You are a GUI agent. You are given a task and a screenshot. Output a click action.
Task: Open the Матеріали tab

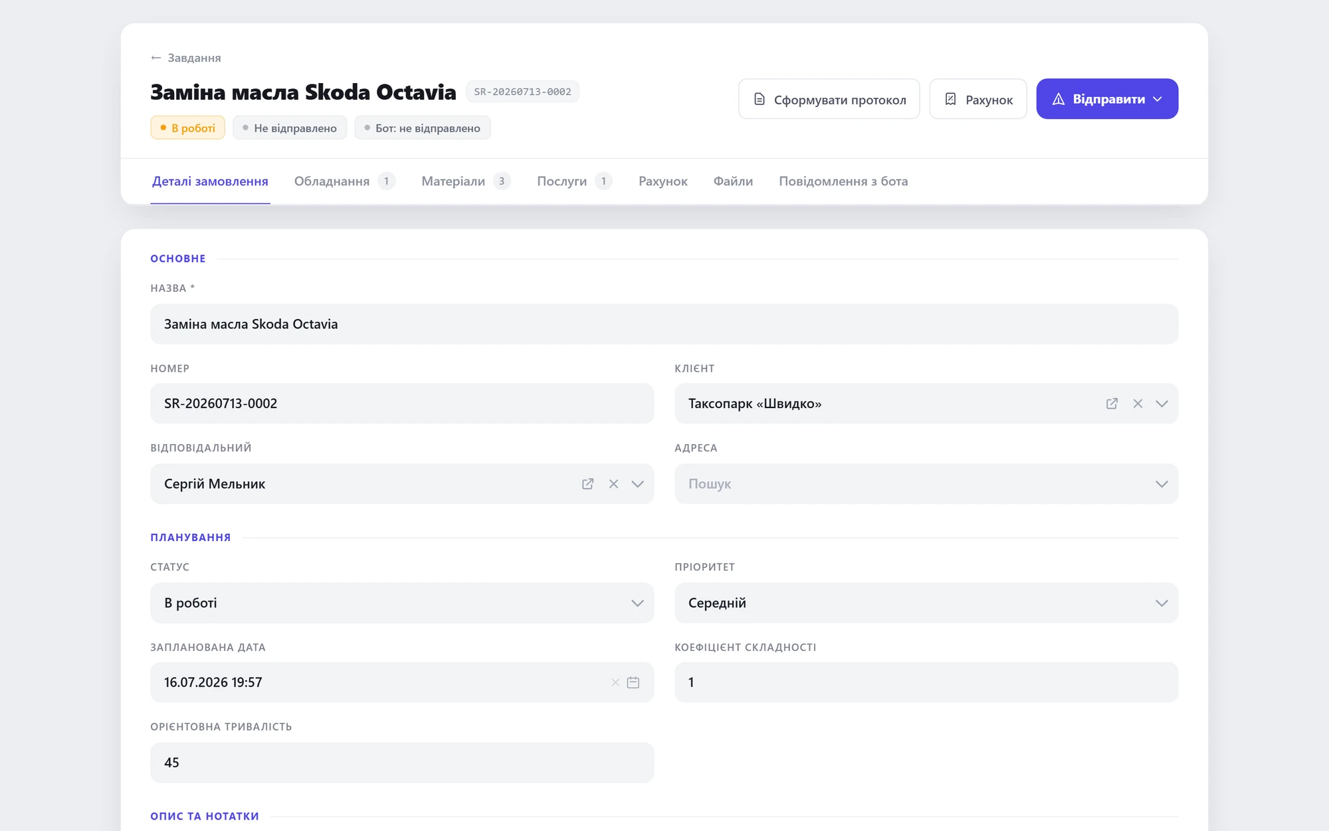pyautogui.click(x=466, y=181)
